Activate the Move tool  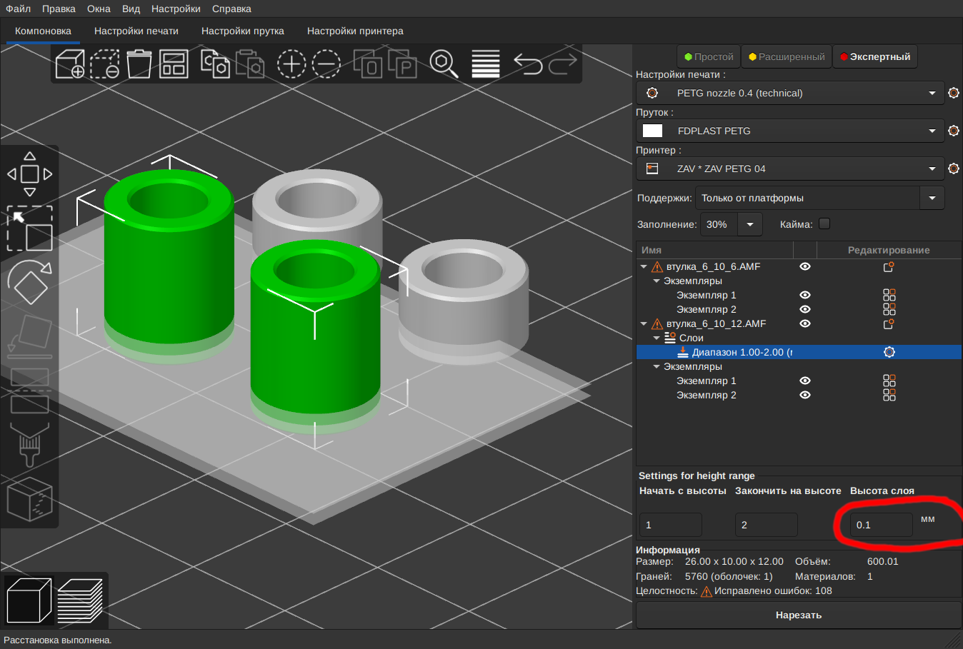pos(29,173)
